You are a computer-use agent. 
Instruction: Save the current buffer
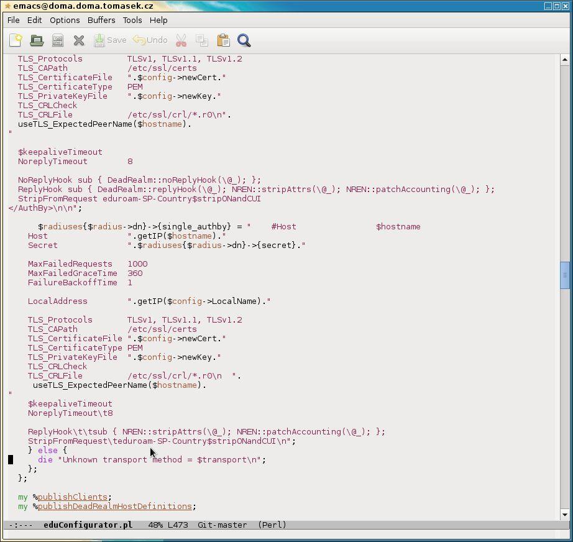[x=110, y=40]
